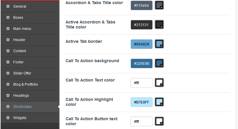238x129 pixels.
Task: Open picker swatch for Call To Action background
Action: coord(159,63)
